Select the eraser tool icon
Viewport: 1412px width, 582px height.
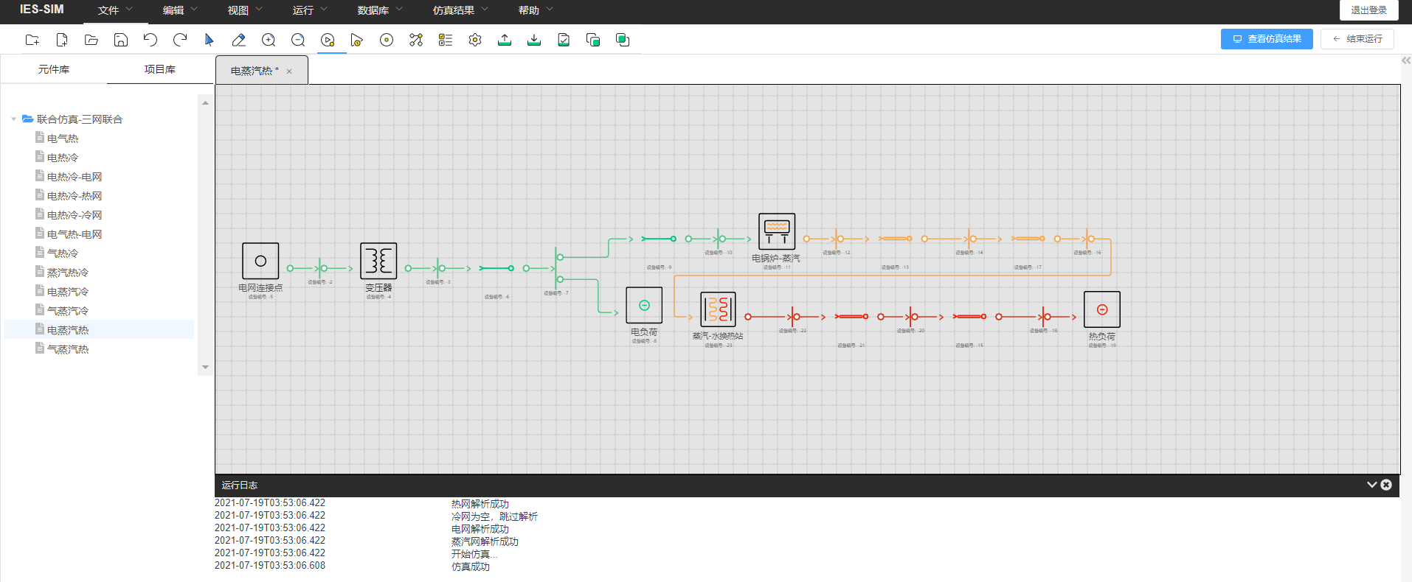click(x=238, y=40)
